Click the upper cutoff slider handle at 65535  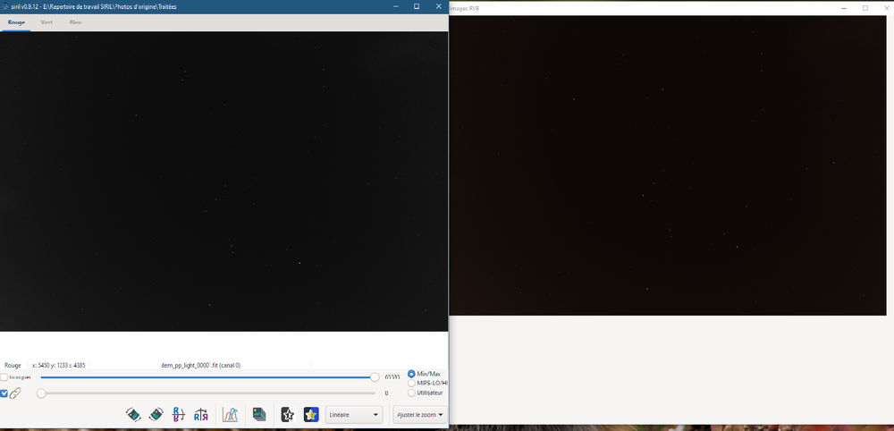[x=375, y=377]
